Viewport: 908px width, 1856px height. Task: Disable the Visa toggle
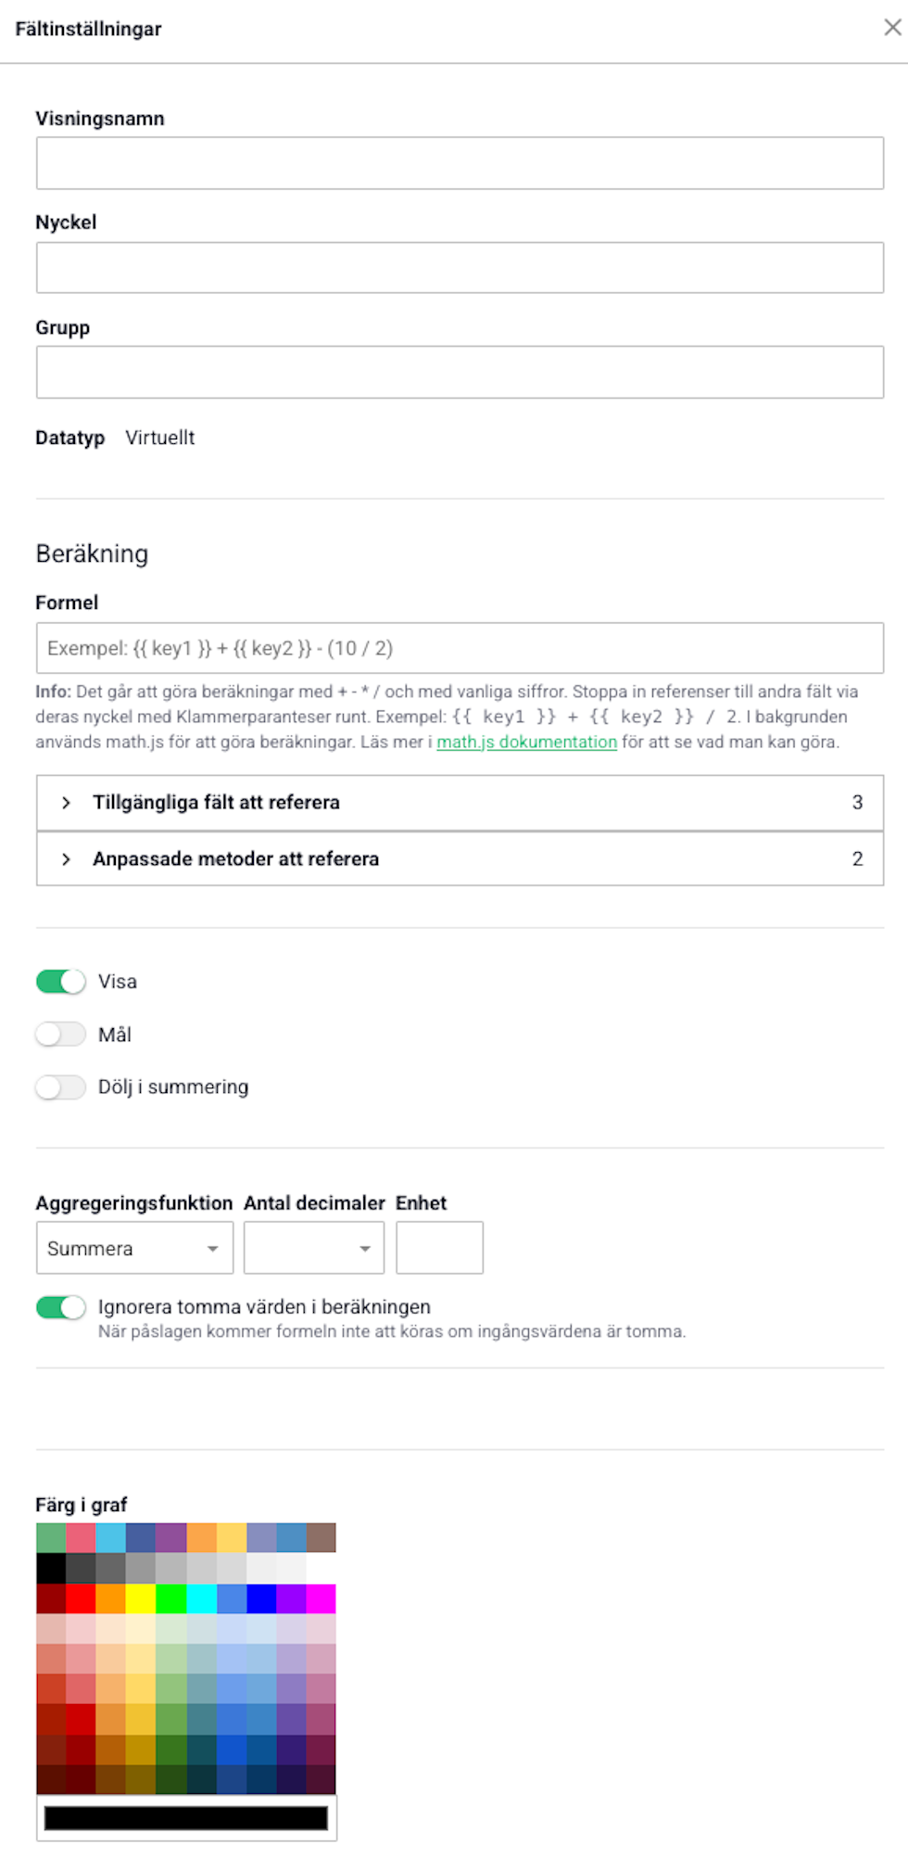coord(61,982)
